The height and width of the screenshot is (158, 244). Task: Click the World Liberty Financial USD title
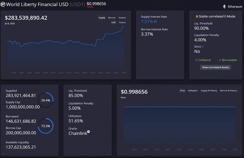pos(37,4)
